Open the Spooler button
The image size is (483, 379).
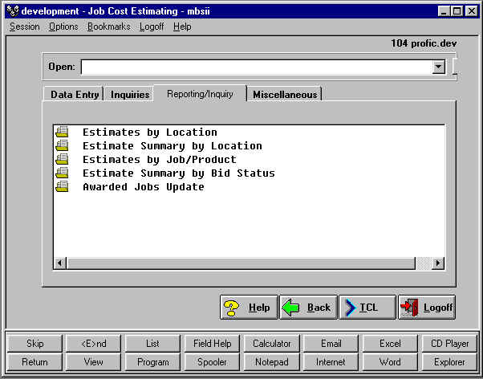pyautogui.click(x=212, y=361)
